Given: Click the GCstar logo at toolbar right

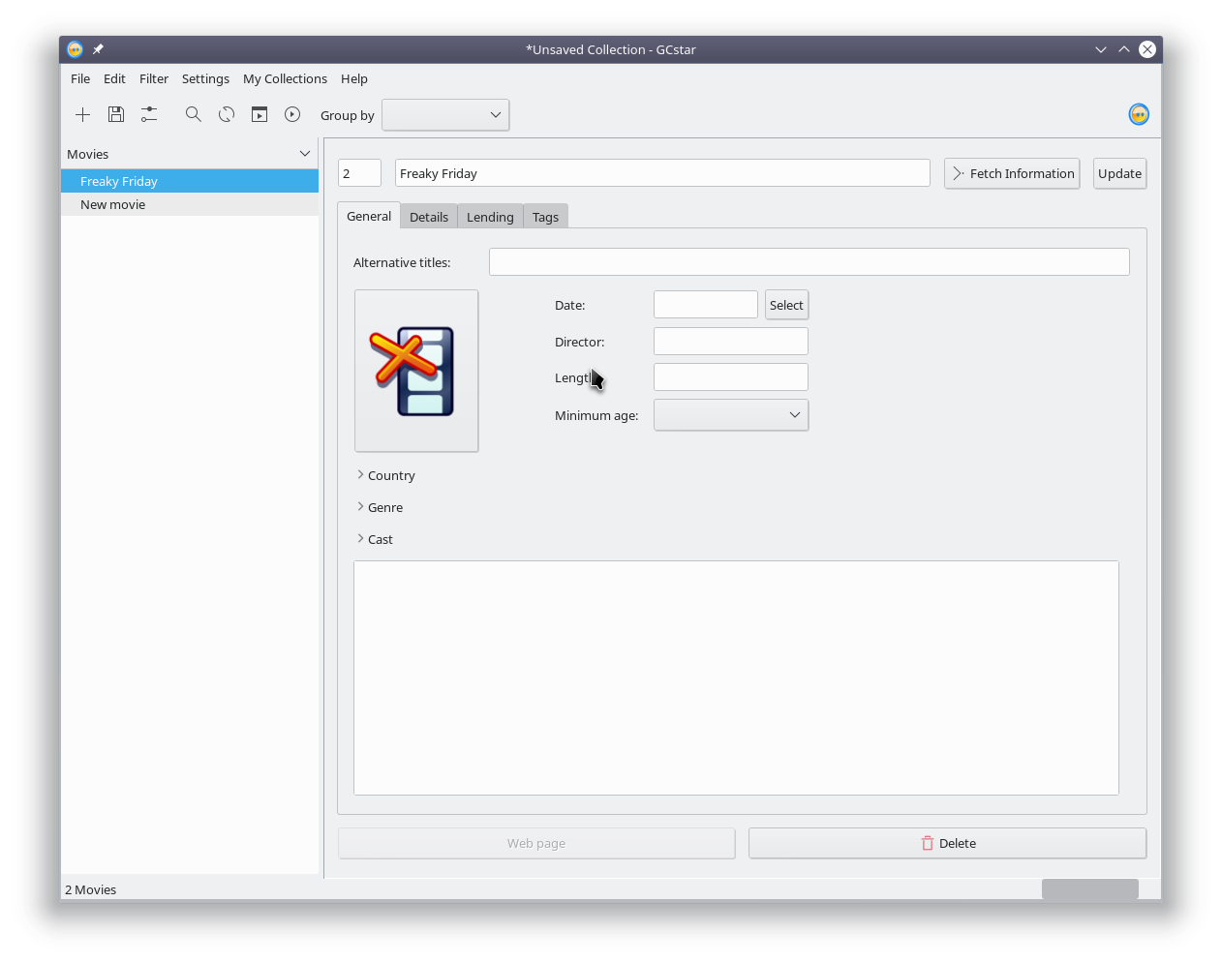Looking at the screenshot, I should (1139, 115).
